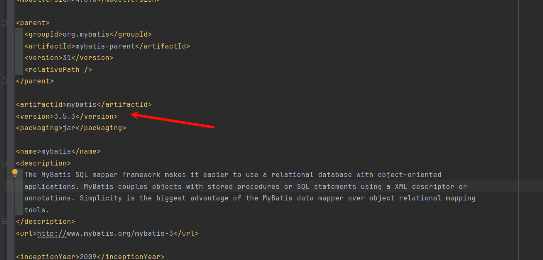This screenshot has width=543, height=260.
Task: Click the word 'framework' in the description
Action: 141,174
